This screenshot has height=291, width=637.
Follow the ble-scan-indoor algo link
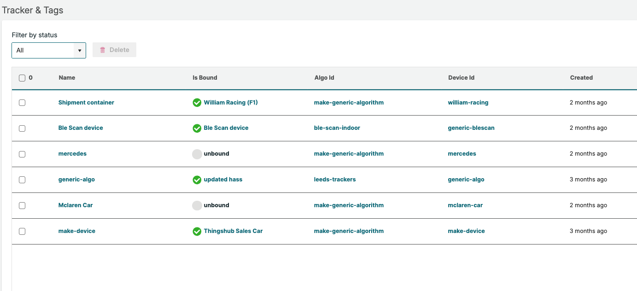tap(337, 128)
